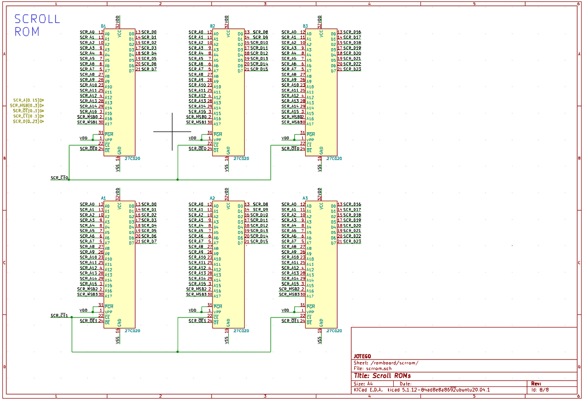The image size is (584, 400).
Task: Click the Date: field in title block
Action: point(405,384)
